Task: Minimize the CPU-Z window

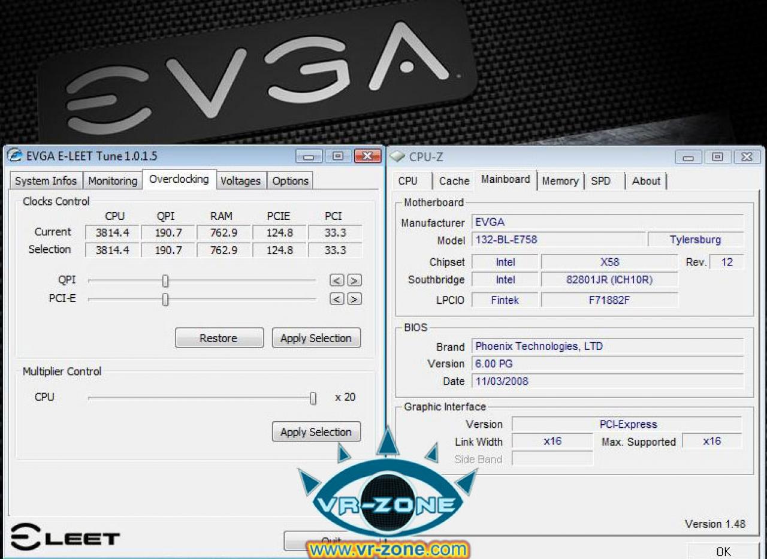Action: pos(689,157)
